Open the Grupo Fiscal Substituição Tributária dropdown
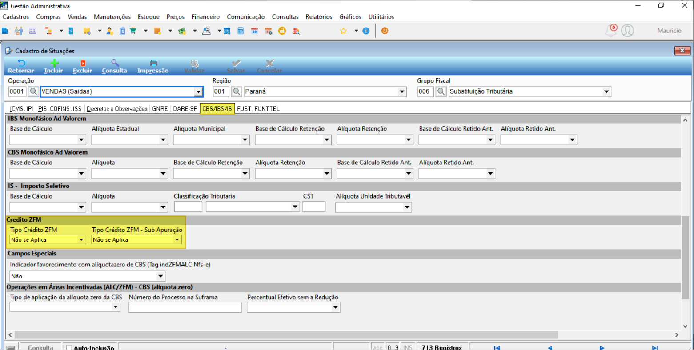Screen dimensions: 694x350 tap(606, 91)
